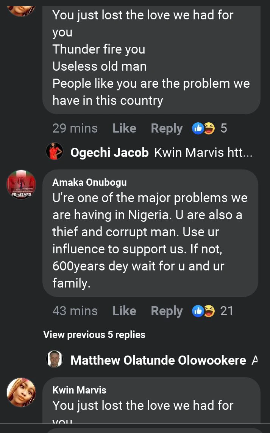
Task: Open Kwin Marvis's profile picture at bottom
Action: [x=21, y=392]
